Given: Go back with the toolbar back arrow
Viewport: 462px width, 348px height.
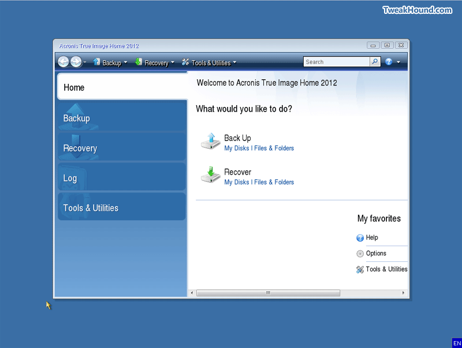Looking at the screenshot, I should tap(64, 62).
